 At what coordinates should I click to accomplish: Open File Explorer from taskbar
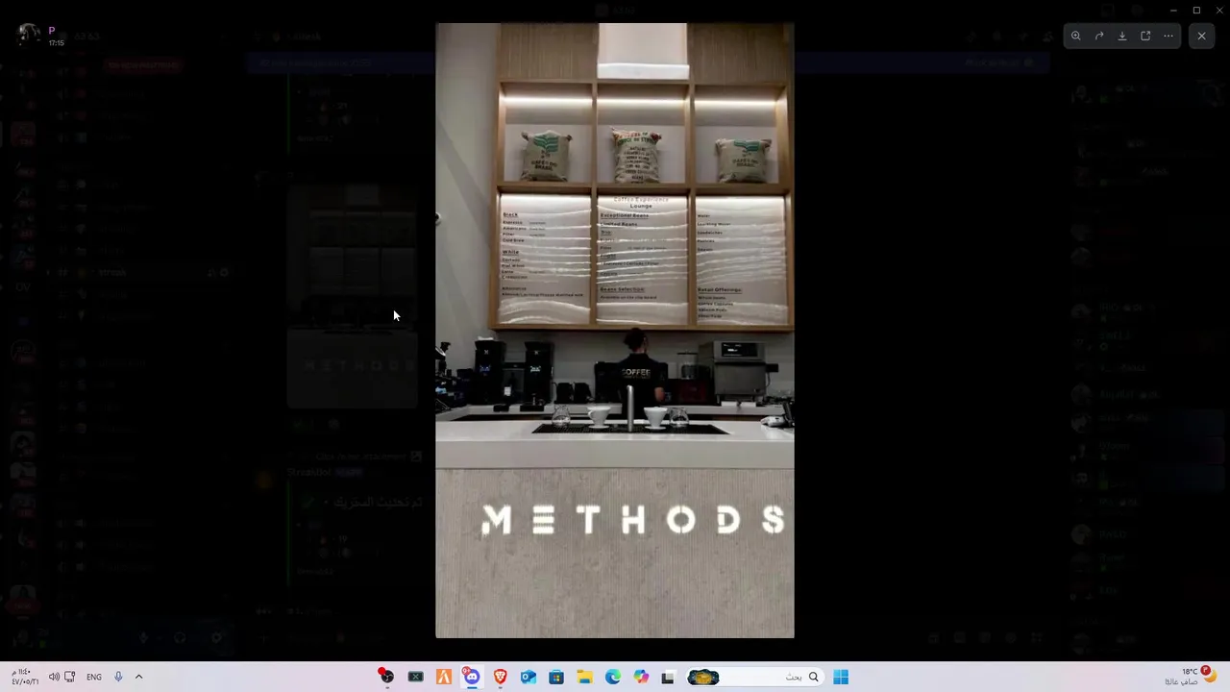[584, 677]
